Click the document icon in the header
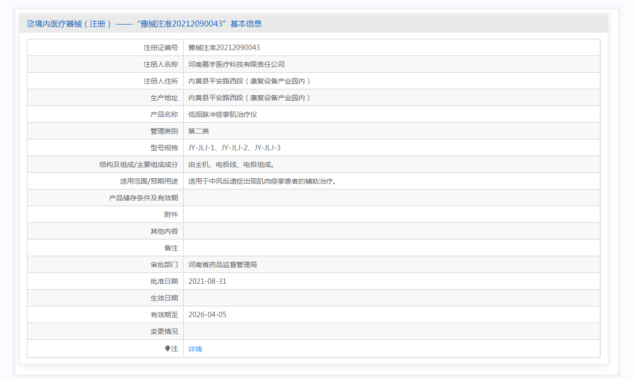Image resolution: width=634 pixels, height=379 pixels. point(30,24)
